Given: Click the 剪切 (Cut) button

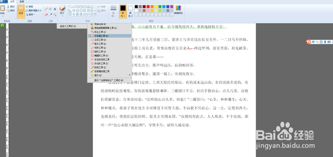Looking at the screenshot, I should pyautogui.click(x=11, y=7).
